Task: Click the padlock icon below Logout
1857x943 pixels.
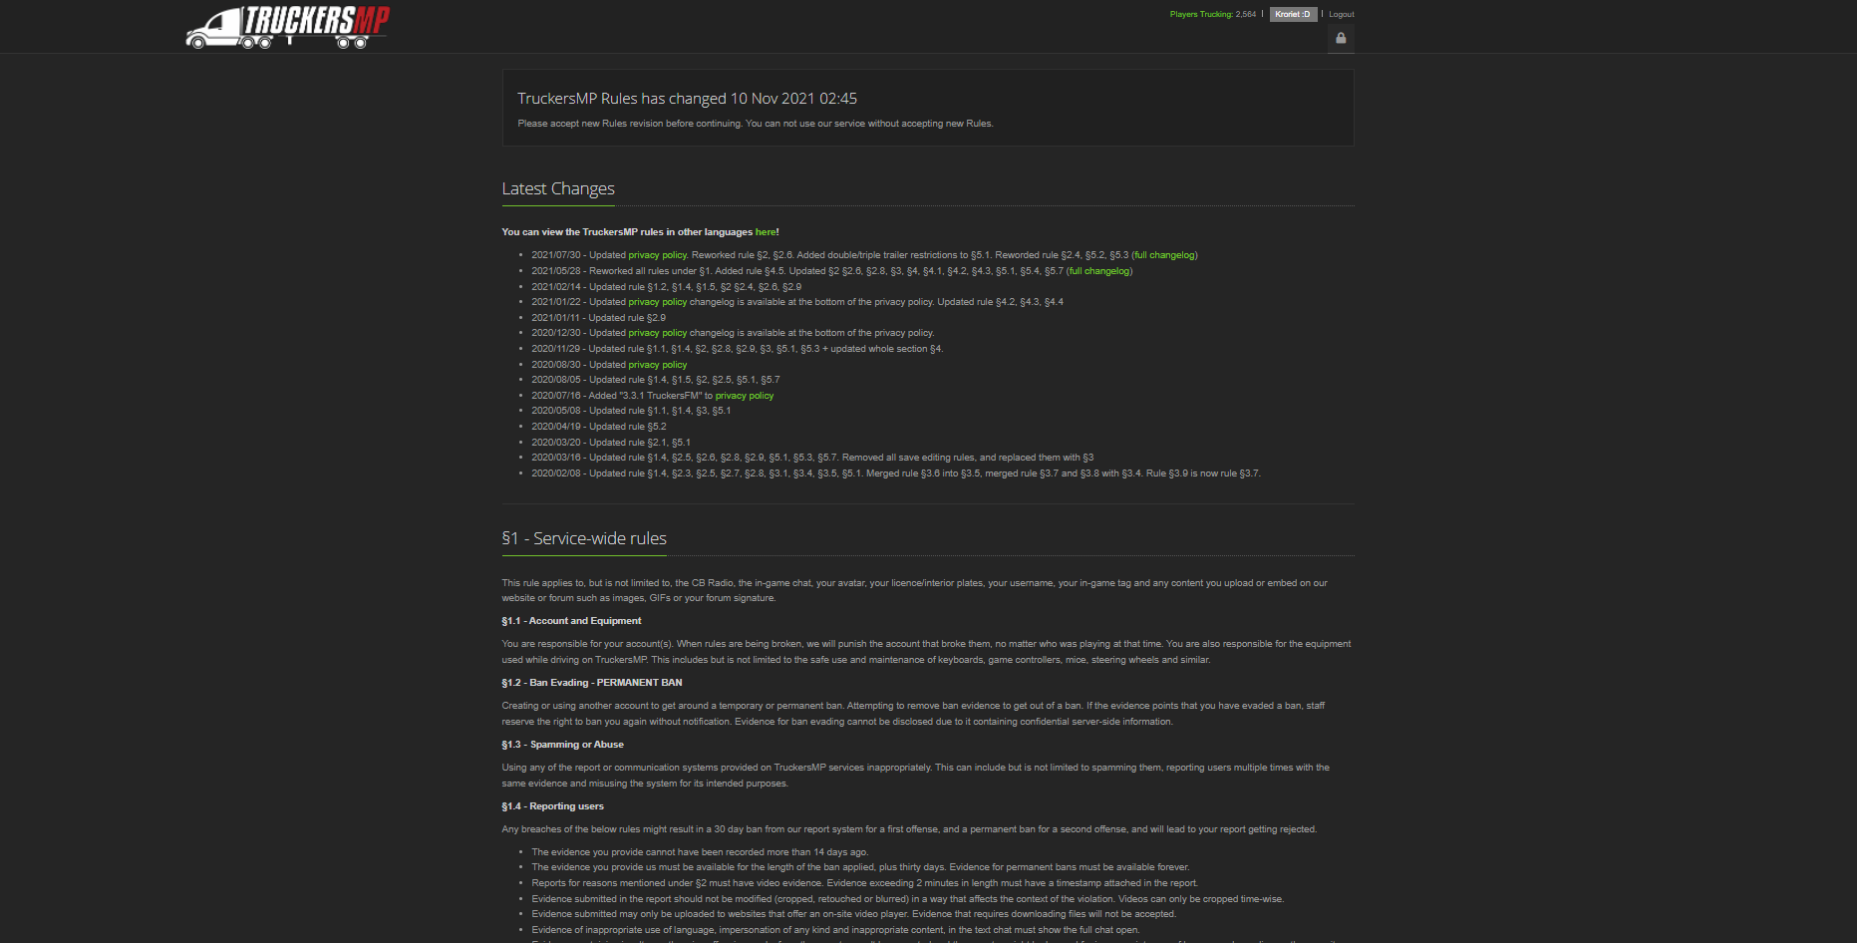Action: pyautogui.click(x=1341, y=39)
